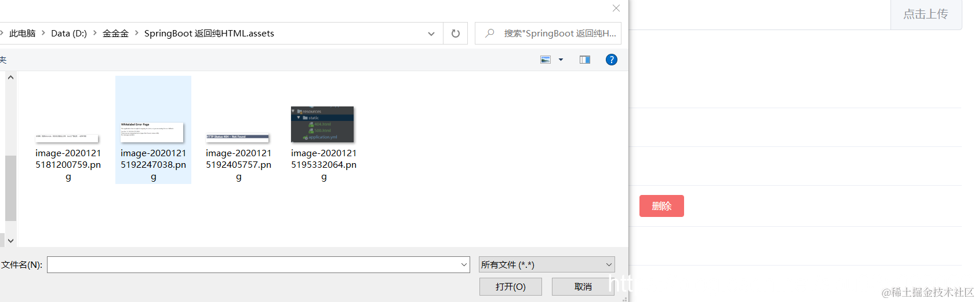Select thumbnail of image-20201215192405757.png
This screenshot has width=978, height=302.
(238, 138)
